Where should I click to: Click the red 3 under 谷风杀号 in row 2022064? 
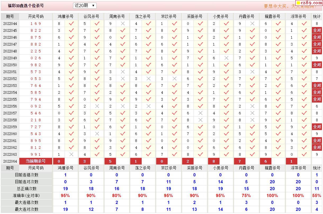tap(84, 161)
